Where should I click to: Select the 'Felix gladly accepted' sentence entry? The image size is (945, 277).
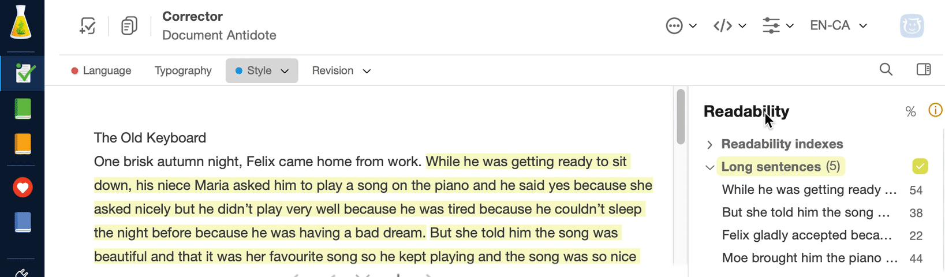tap(807, 235)
